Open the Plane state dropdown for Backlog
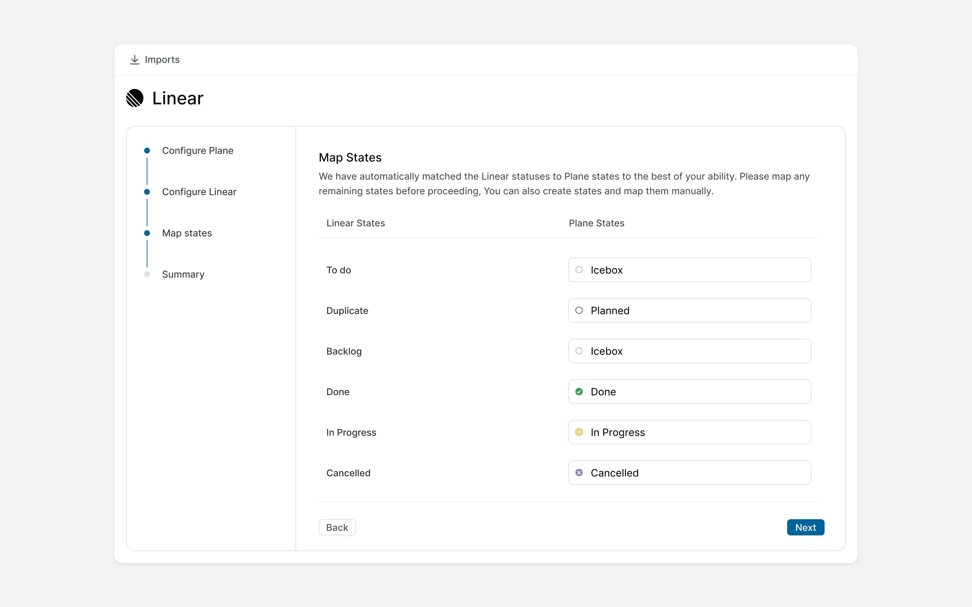Screen dimensions: 972x607 [x=690, y=351]
